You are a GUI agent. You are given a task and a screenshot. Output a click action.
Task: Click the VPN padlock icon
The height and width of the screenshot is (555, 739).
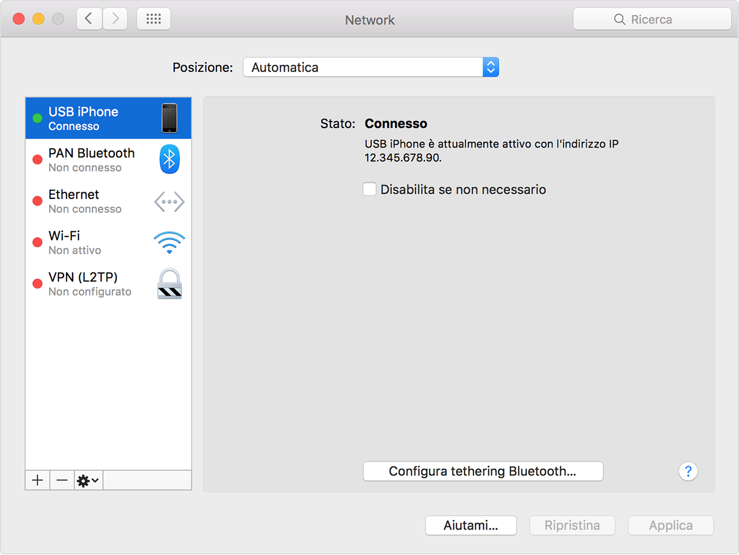(x=169, y=284)
